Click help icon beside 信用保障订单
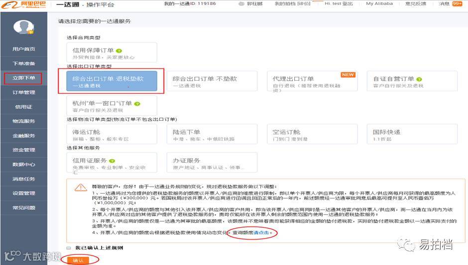 [119, 51]
